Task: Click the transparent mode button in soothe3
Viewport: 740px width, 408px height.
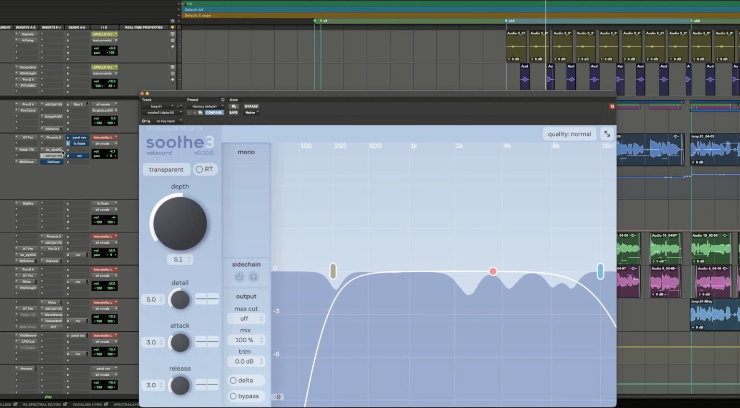Action: pos(166,169)
